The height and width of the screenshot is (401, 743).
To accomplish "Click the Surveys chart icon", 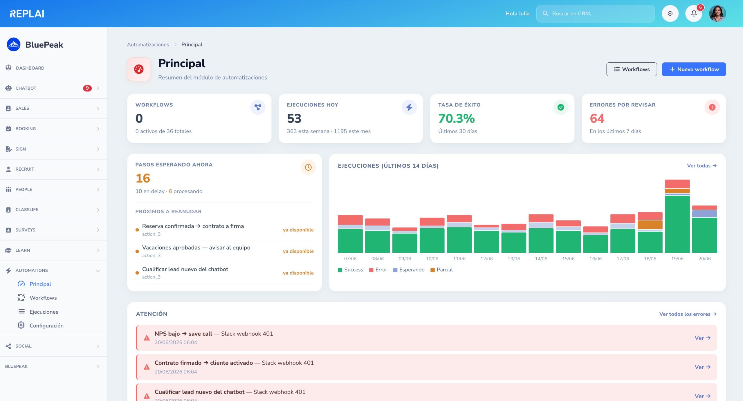I will (8, 230).
